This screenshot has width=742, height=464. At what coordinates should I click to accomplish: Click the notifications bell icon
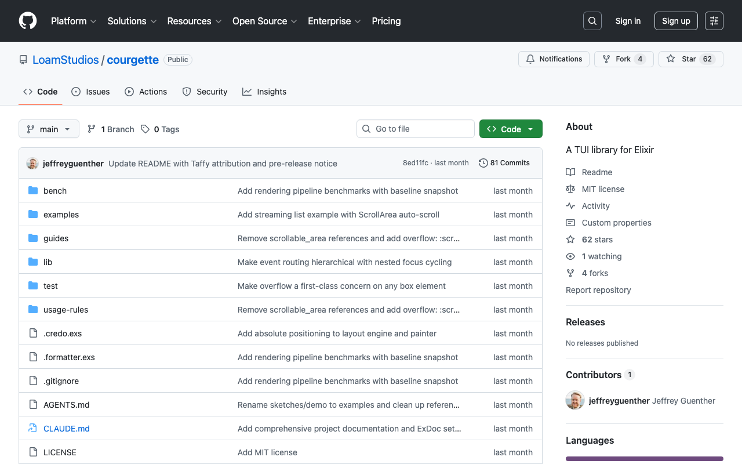(530, 59)
